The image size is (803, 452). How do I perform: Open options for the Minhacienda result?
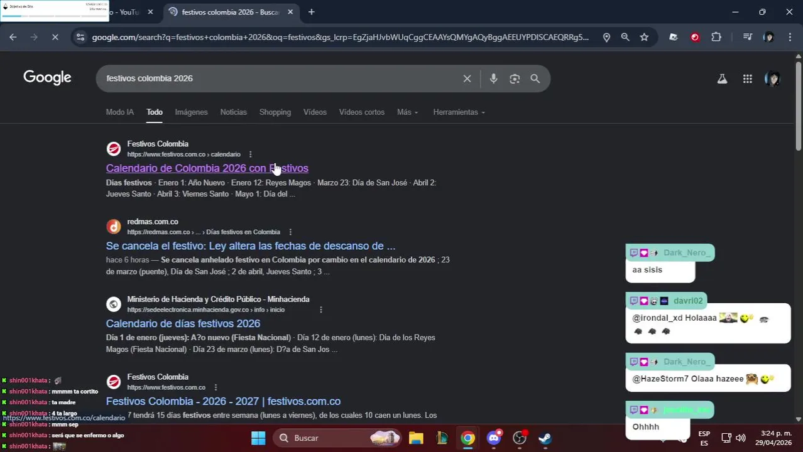[320, 310]
